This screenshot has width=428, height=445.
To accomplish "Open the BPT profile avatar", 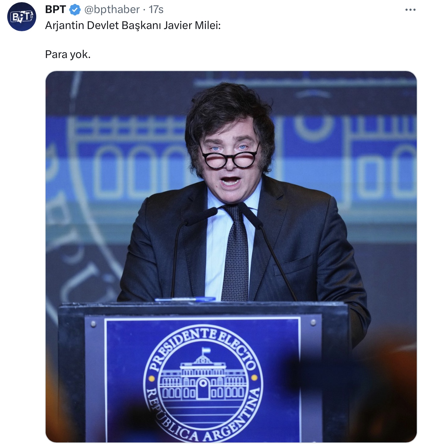I will click(22, 17).
